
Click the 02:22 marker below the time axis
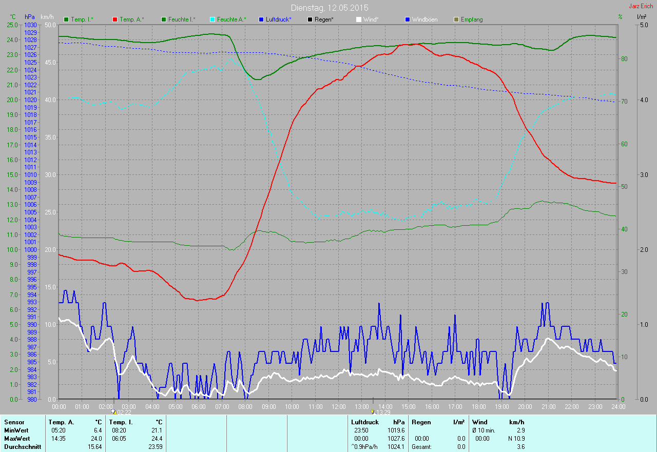(122, 412)
